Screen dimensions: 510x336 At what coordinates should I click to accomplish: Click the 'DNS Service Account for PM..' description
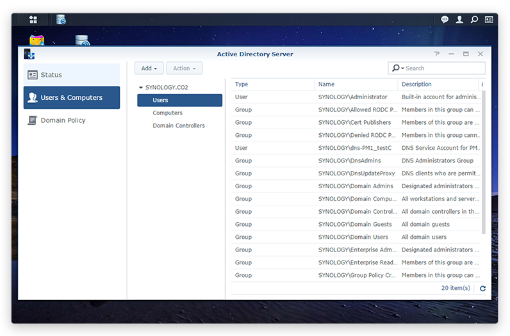coord(441,148)
